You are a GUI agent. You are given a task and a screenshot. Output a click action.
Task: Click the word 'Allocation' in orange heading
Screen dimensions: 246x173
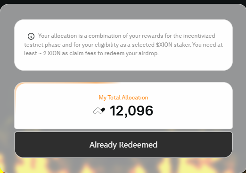(x=135, y=98)
